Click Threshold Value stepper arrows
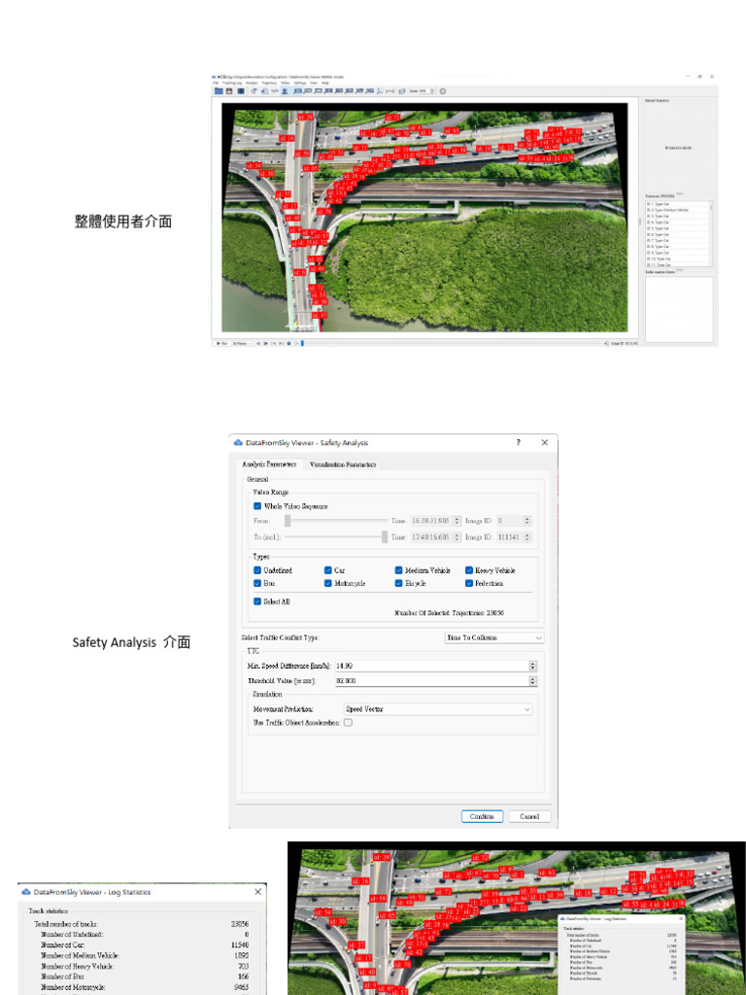Viewport: 746px width, 995px height. coord(533,680)
